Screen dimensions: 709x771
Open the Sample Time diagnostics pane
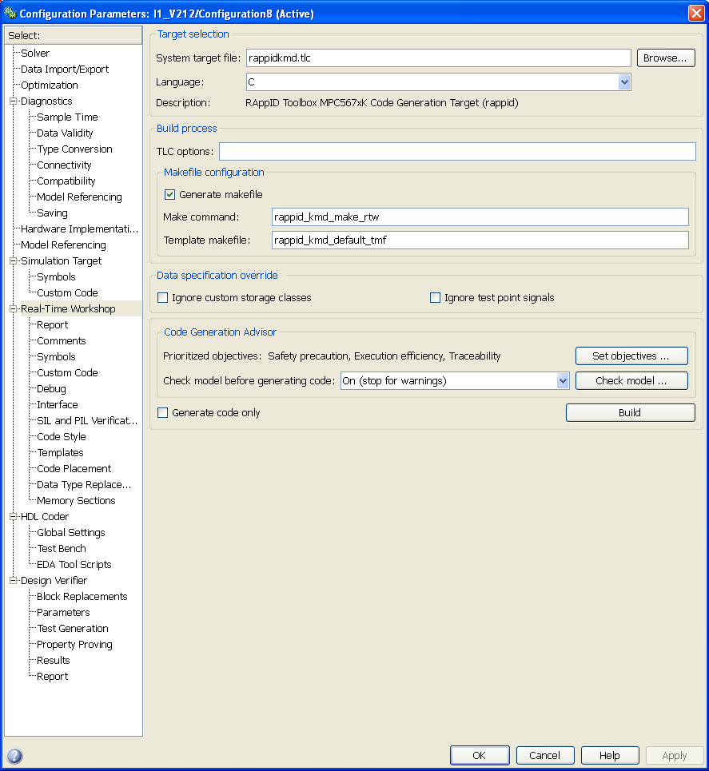(67, 117)
